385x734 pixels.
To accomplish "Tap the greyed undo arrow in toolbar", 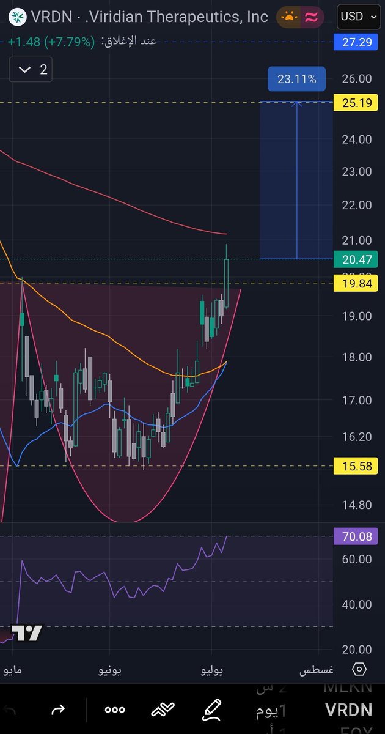I will tap(9, 710).
